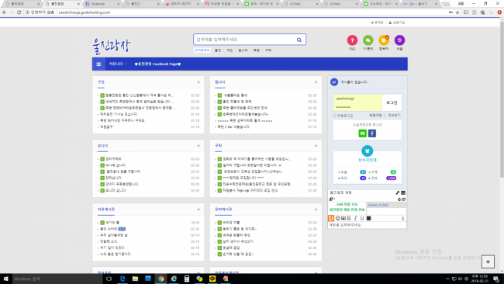Open Calculator from the taskbar
This screenshot has height=284, width=504.
[187, 279]
